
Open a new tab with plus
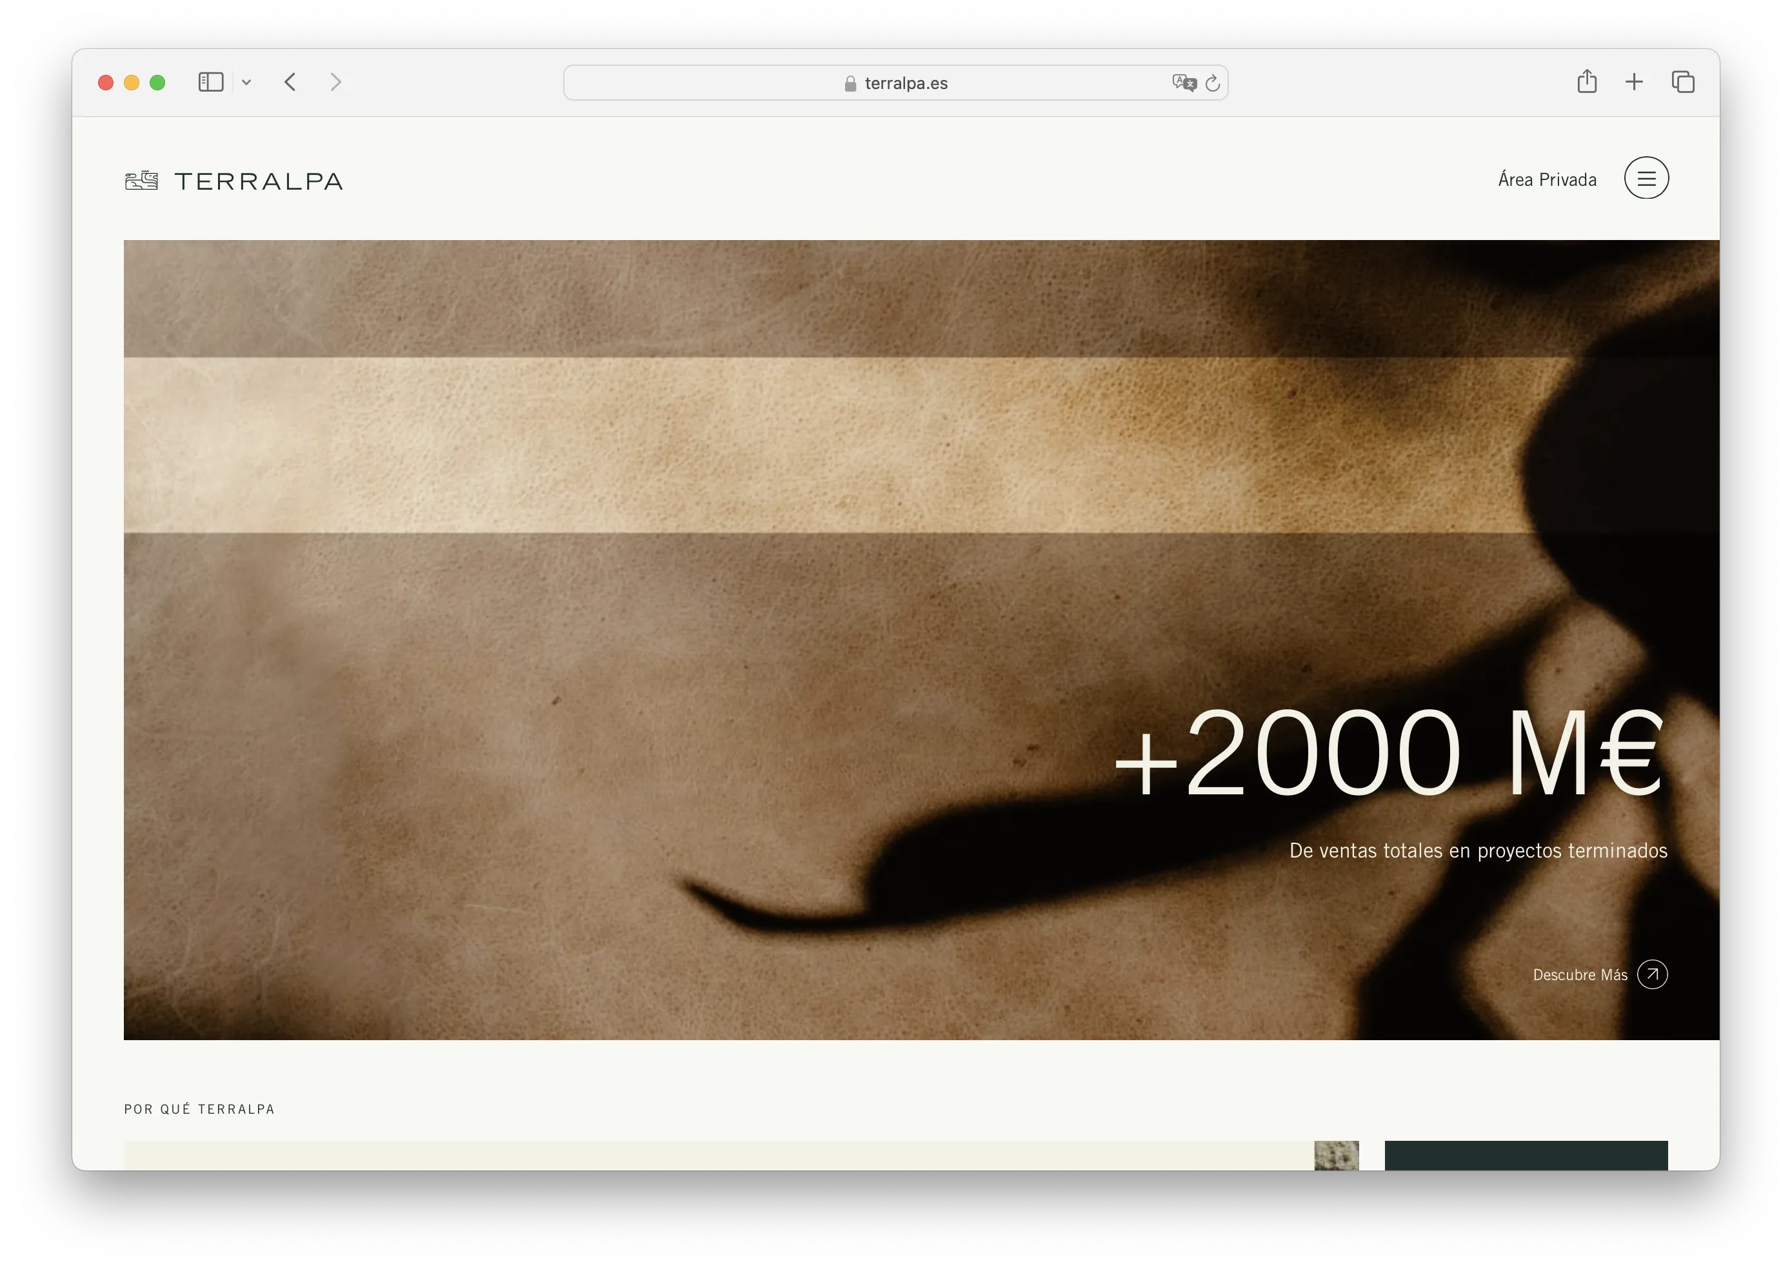point(1635,82)
